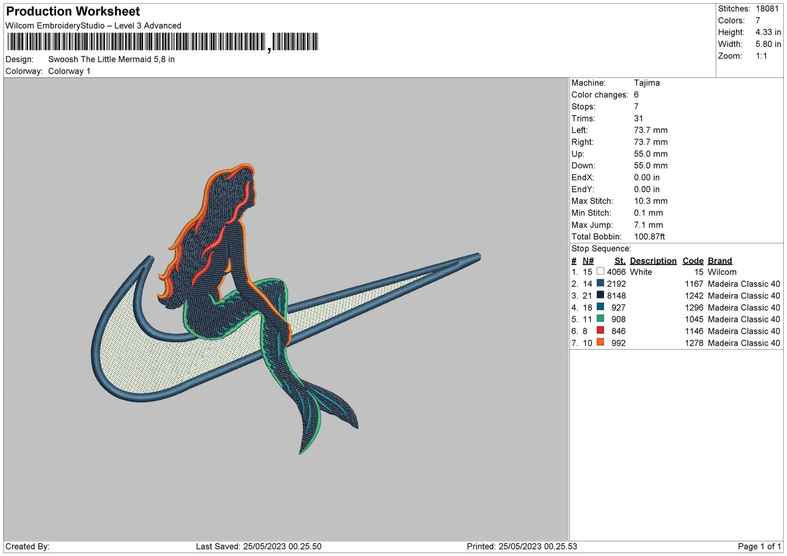Click the Description column header
This screenshot has width=787, height=556.
[653, 261]
